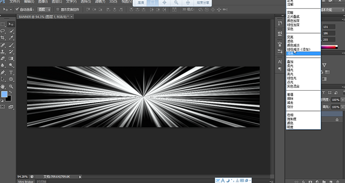The height and width of the screenshot is (183, 345).
Task: Open the status bar info arrow
Action: [80, 177]
